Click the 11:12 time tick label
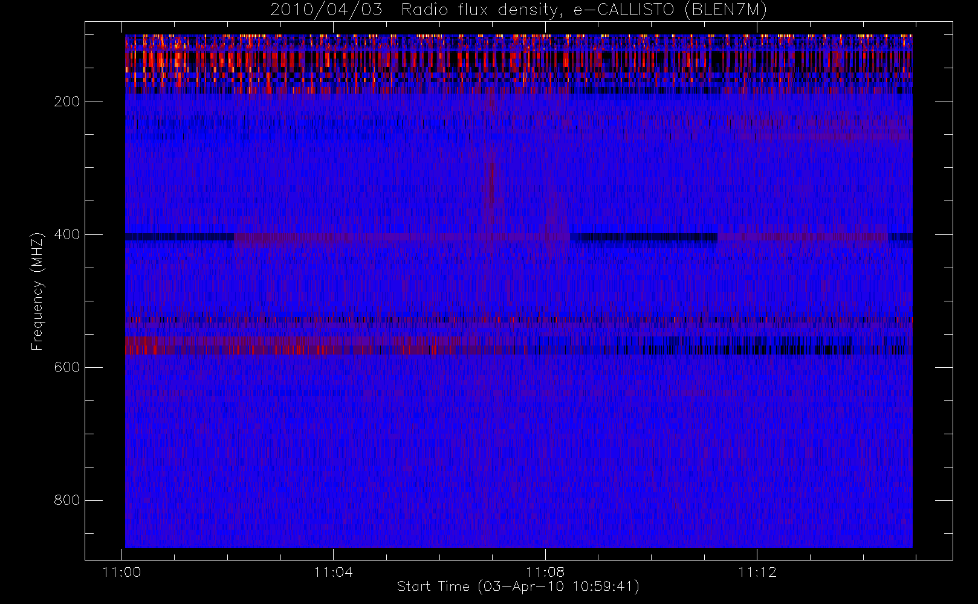The width and height of the screenshot is (978, 604). (757, 572)
